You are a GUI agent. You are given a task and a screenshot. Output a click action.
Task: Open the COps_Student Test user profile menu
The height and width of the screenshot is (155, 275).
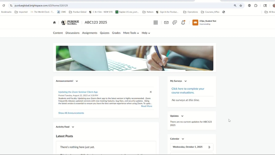point(205,22)
